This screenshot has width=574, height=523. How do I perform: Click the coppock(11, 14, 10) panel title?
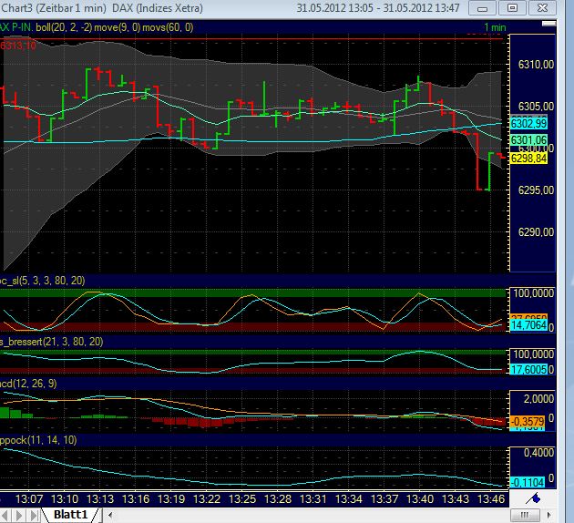point(38,440)
